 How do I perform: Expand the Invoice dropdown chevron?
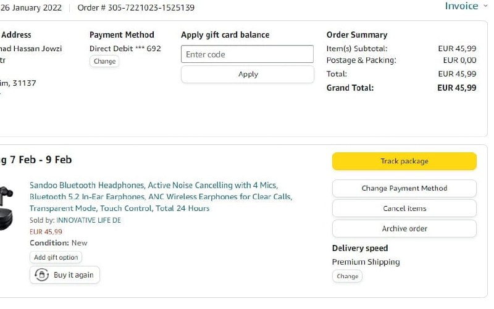[485, 6]
